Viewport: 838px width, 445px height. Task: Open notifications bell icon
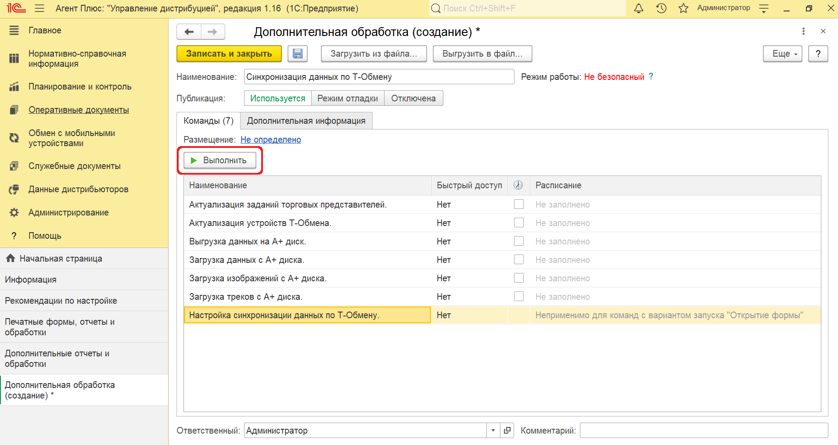pos(639,8)
